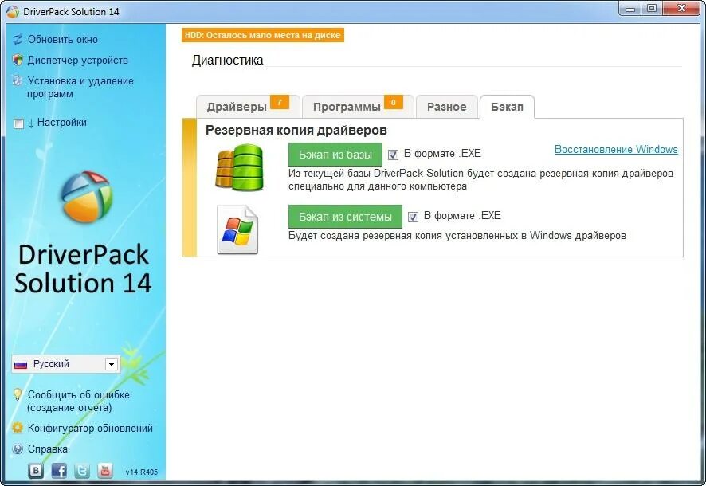Click the green database backup icon
The height and width of the screenshot is (486, 706).
tap(239, 168)
